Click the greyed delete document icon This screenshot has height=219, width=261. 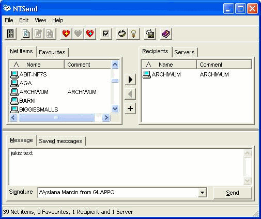click(50, 34)
